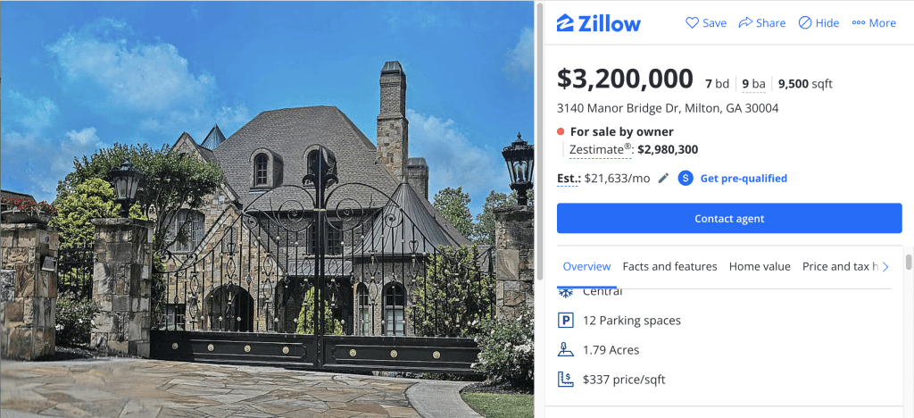Click the acres lot size icon
The height and width of the screenshot is (418, 914).
pyautogui.click(x=565, y=350)
